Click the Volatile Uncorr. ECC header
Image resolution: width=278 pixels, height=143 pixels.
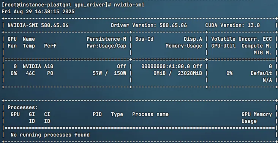pos(242,39)
